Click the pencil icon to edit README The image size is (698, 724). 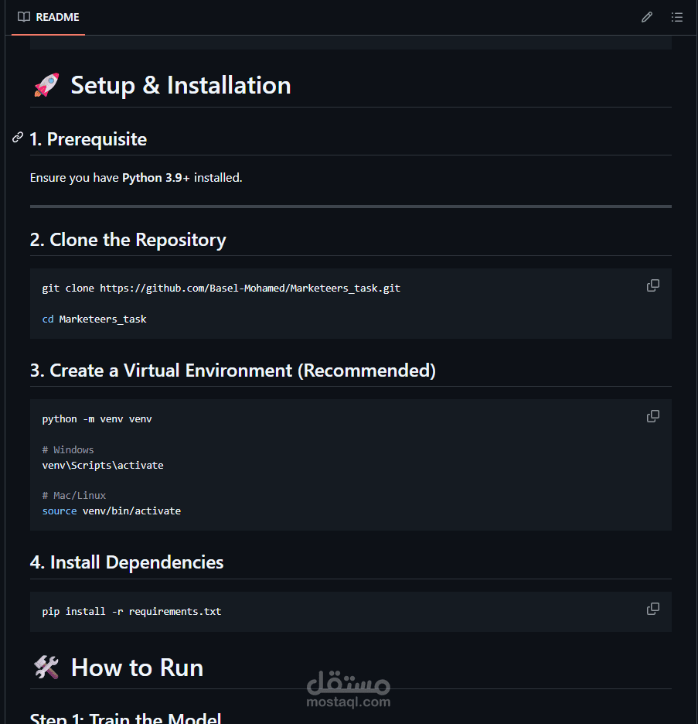(x=647, y=17)
